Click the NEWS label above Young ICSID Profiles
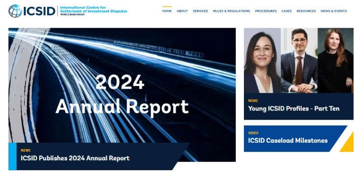 [x=253, y=101]
